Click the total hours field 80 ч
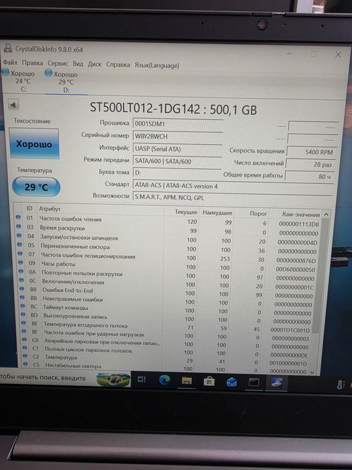 coord(309,176)
